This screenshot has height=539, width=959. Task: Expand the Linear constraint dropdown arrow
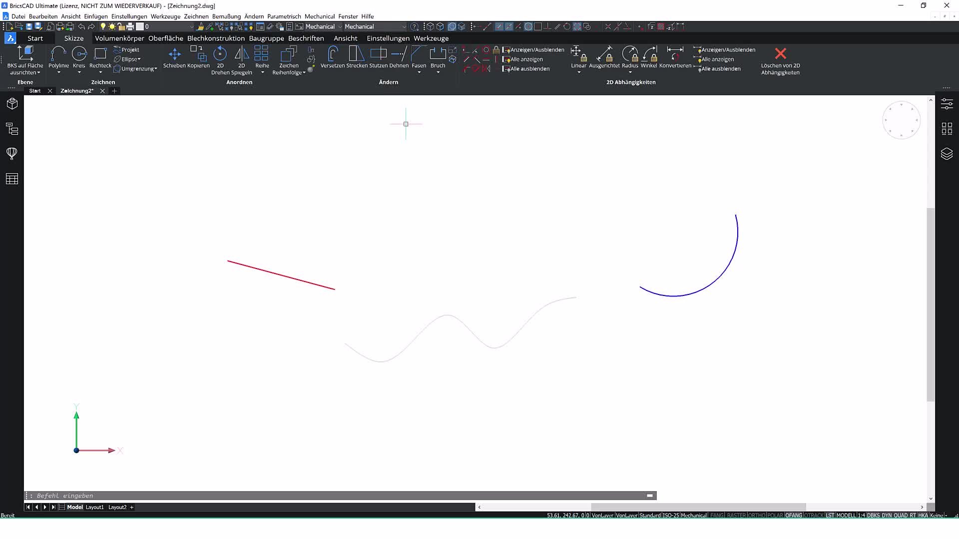pos(579,72)
